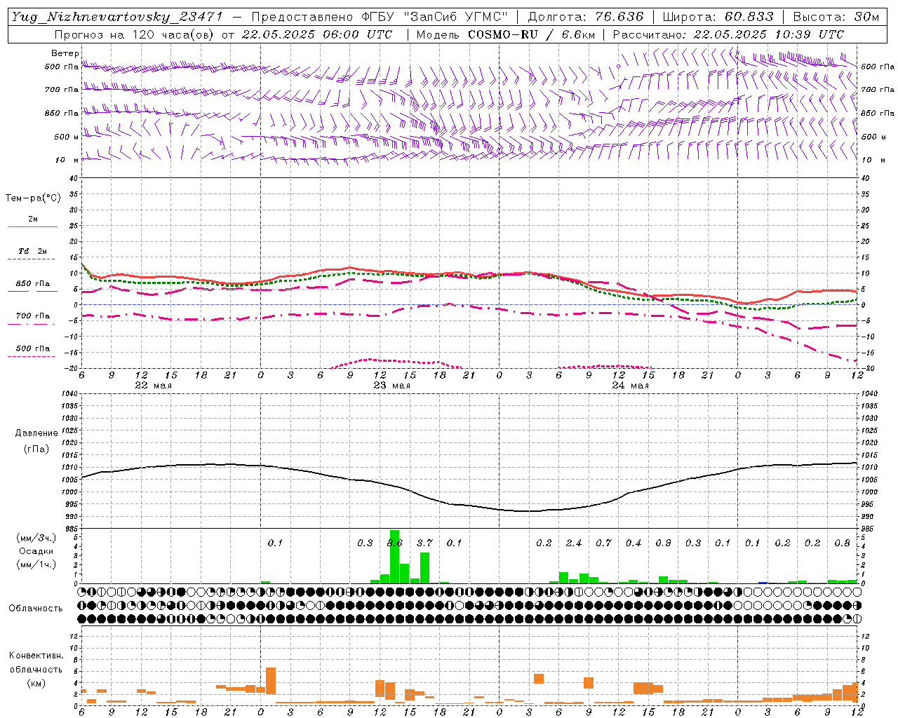898x718 pixels.
Task: Click the (мм/3ч.) precipitation unit label
Action: [x=36, y=538]
